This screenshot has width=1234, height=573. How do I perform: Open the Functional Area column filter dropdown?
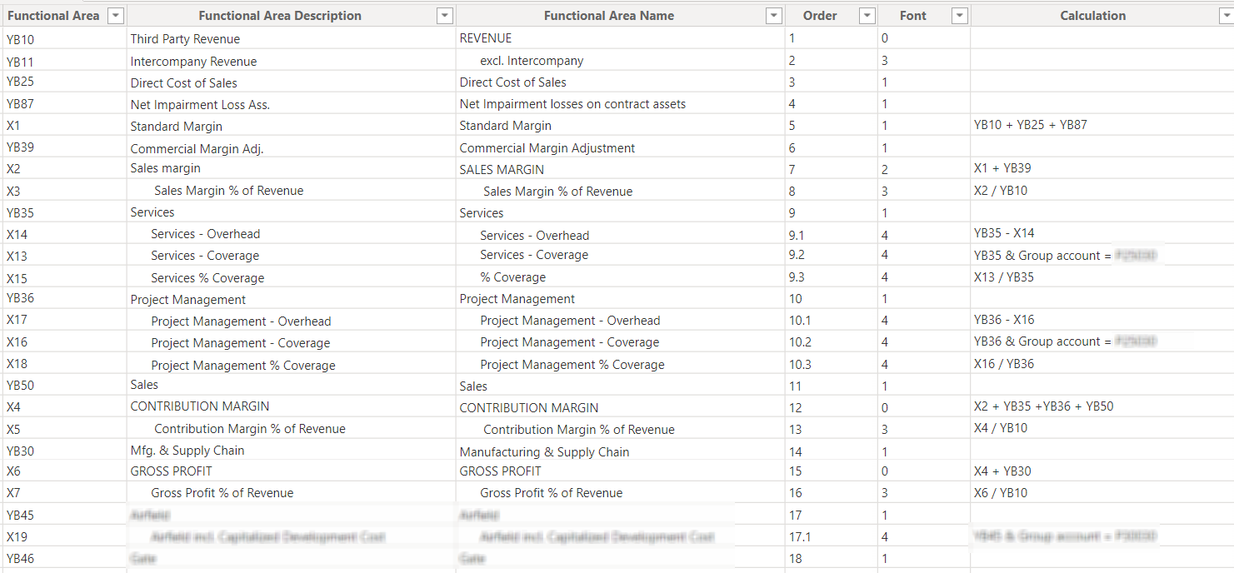116,16
